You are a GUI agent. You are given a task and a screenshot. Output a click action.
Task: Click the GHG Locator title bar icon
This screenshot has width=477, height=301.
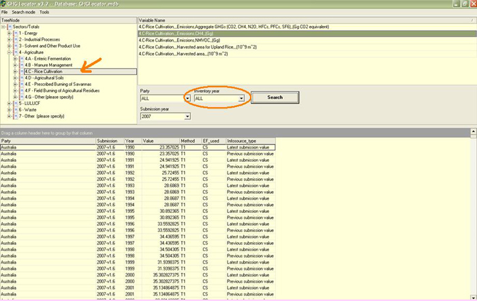(x=5, y=4)
